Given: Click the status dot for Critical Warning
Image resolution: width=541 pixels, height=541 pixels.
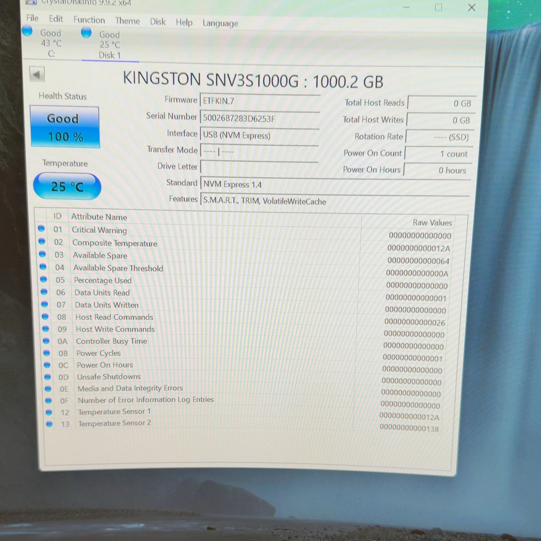Looking at the screenshot, I should pyautogui.click(x=41, y=229).
